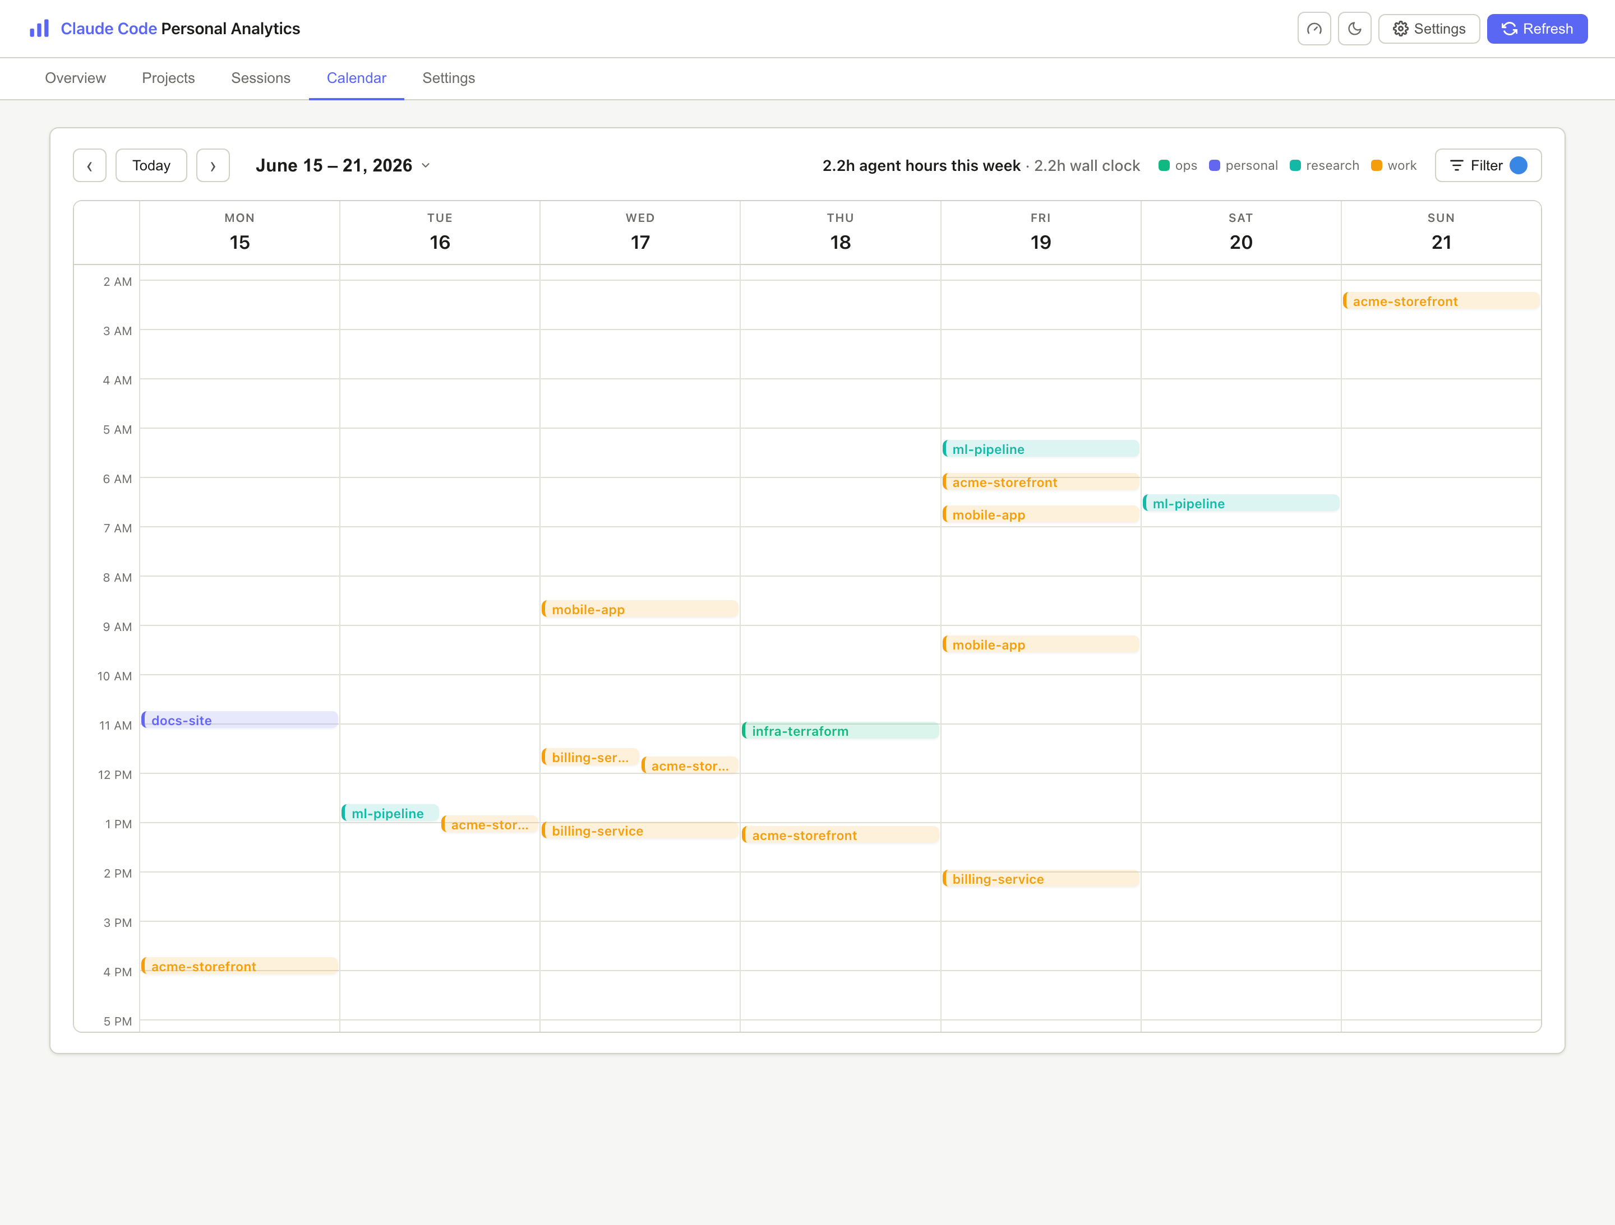Open Monday docs-site session event

[239, 720]
